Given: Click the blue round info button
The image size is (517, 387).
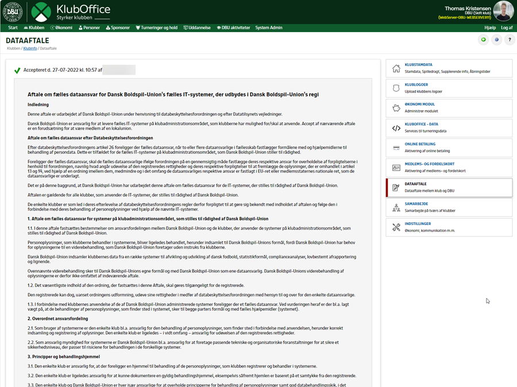Looking at the screenshot, I should click(x=496, y=40).
